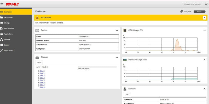Open the Drive 6 link
This screenshot has height=104, width=209.
[42, 83]
